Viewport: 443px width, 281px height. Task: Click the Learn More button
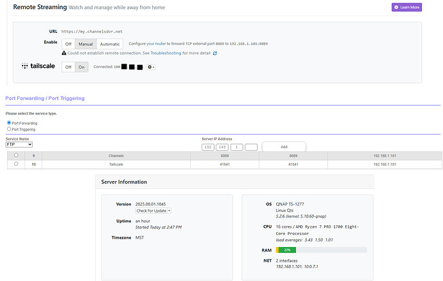(x=406, y=7)
